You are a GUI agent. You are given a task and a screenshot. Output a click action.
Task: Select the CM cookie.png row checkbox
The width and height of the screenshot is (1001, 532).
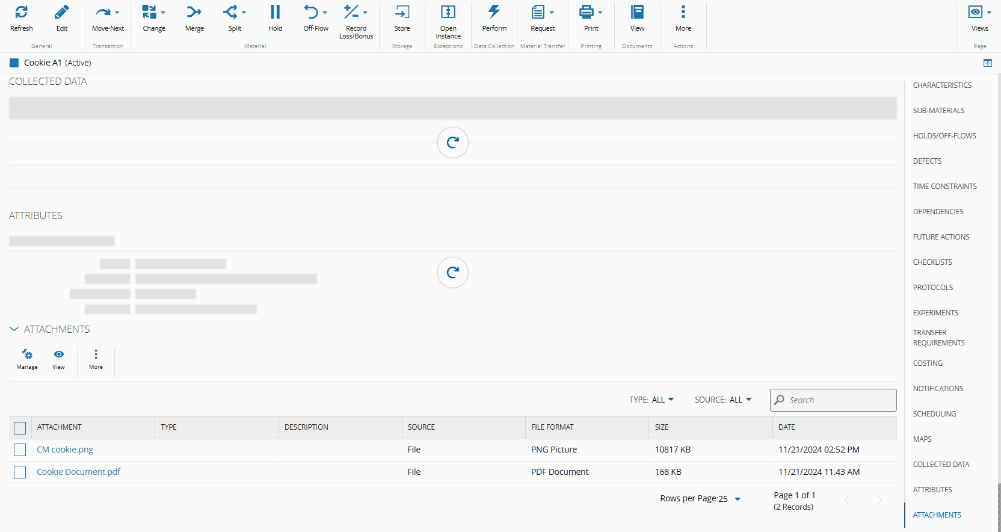click(x=20, y=450)
